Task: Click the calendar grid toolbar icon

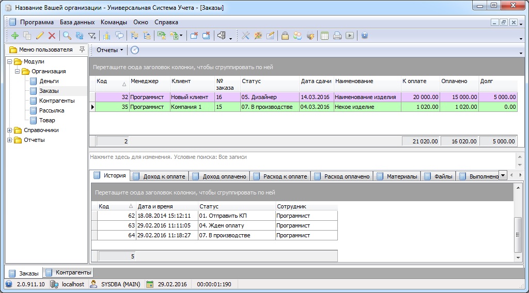Action: coord(324,36)
